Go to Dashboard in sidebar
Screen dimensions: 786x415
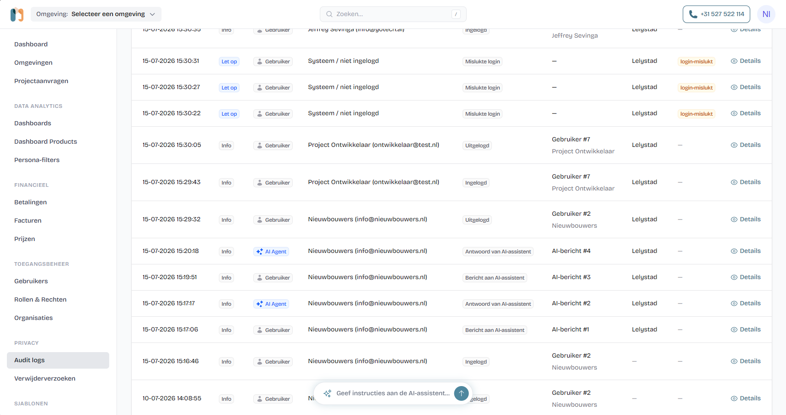[31, 44]
